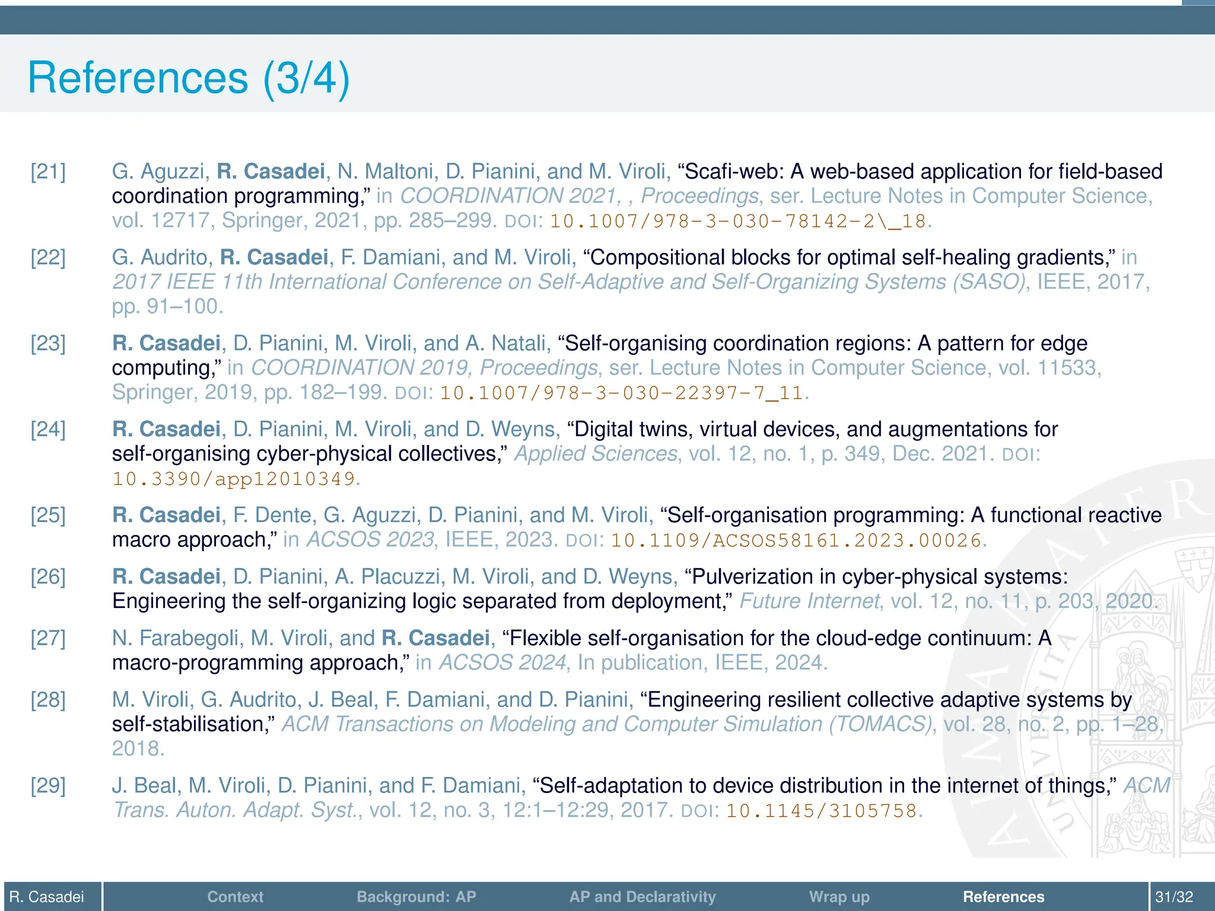The width and height of the screenshot is (1215, 911).
Task: Click reference number [23]
Action: (48, 343)
